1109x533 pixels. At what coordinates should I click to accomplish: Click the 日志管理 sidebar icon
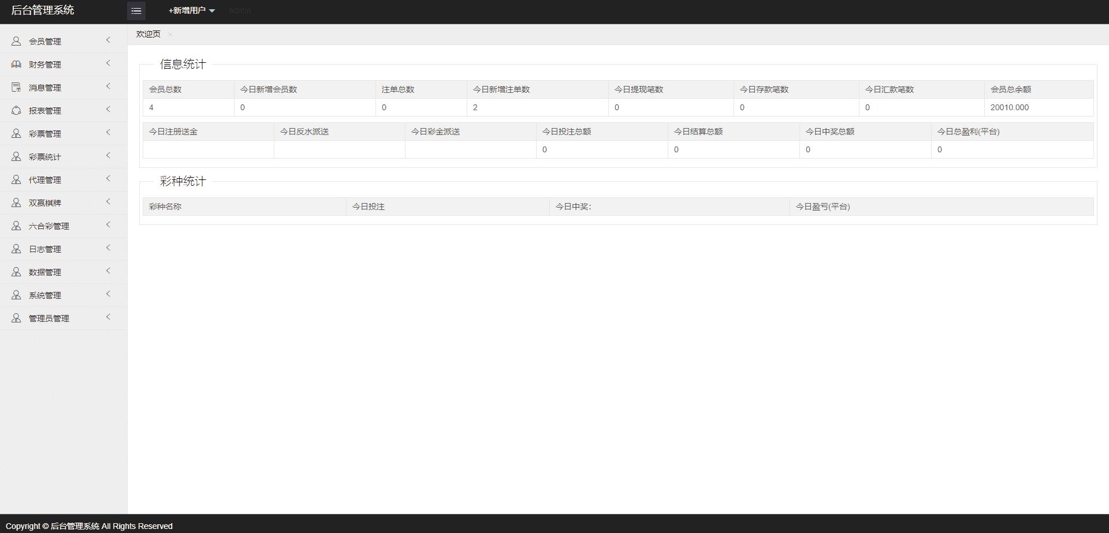[x=16, y=249]
